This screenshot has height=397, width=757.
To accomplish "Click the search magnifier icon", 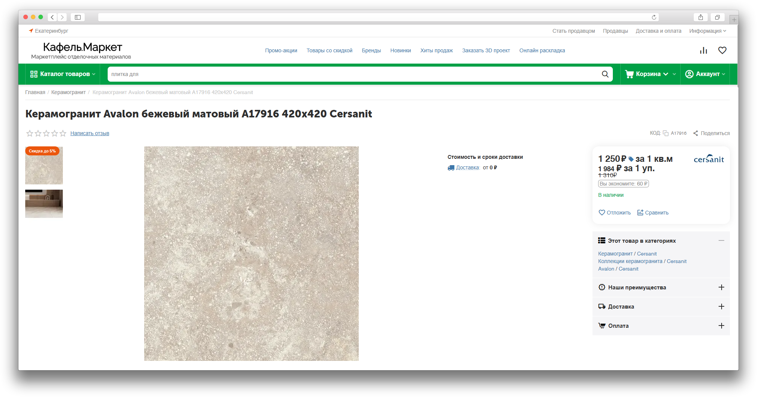I will tap(605, 74).
